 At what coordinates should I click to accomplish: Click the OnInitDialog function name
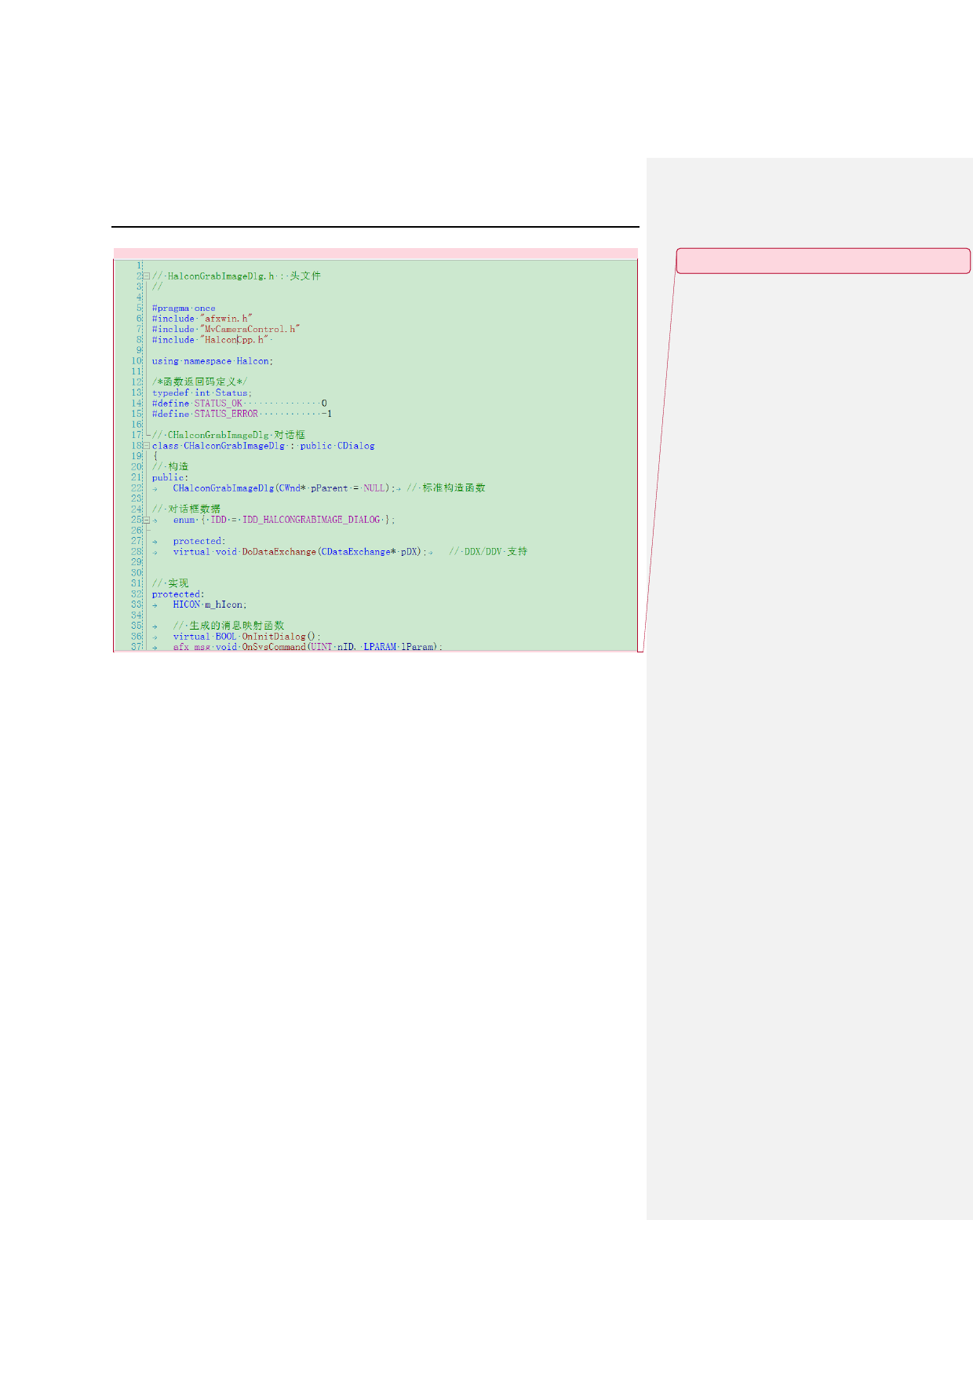[x=273, y=637]
